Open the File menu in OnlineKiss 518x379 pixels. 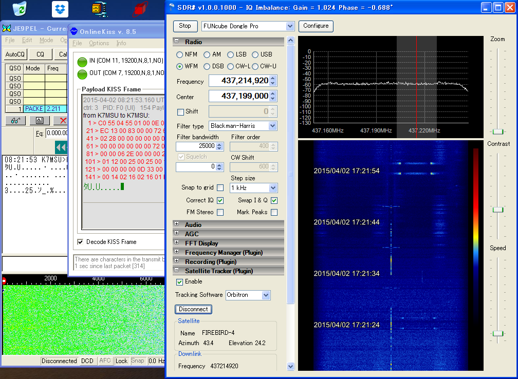pos(77,43)
